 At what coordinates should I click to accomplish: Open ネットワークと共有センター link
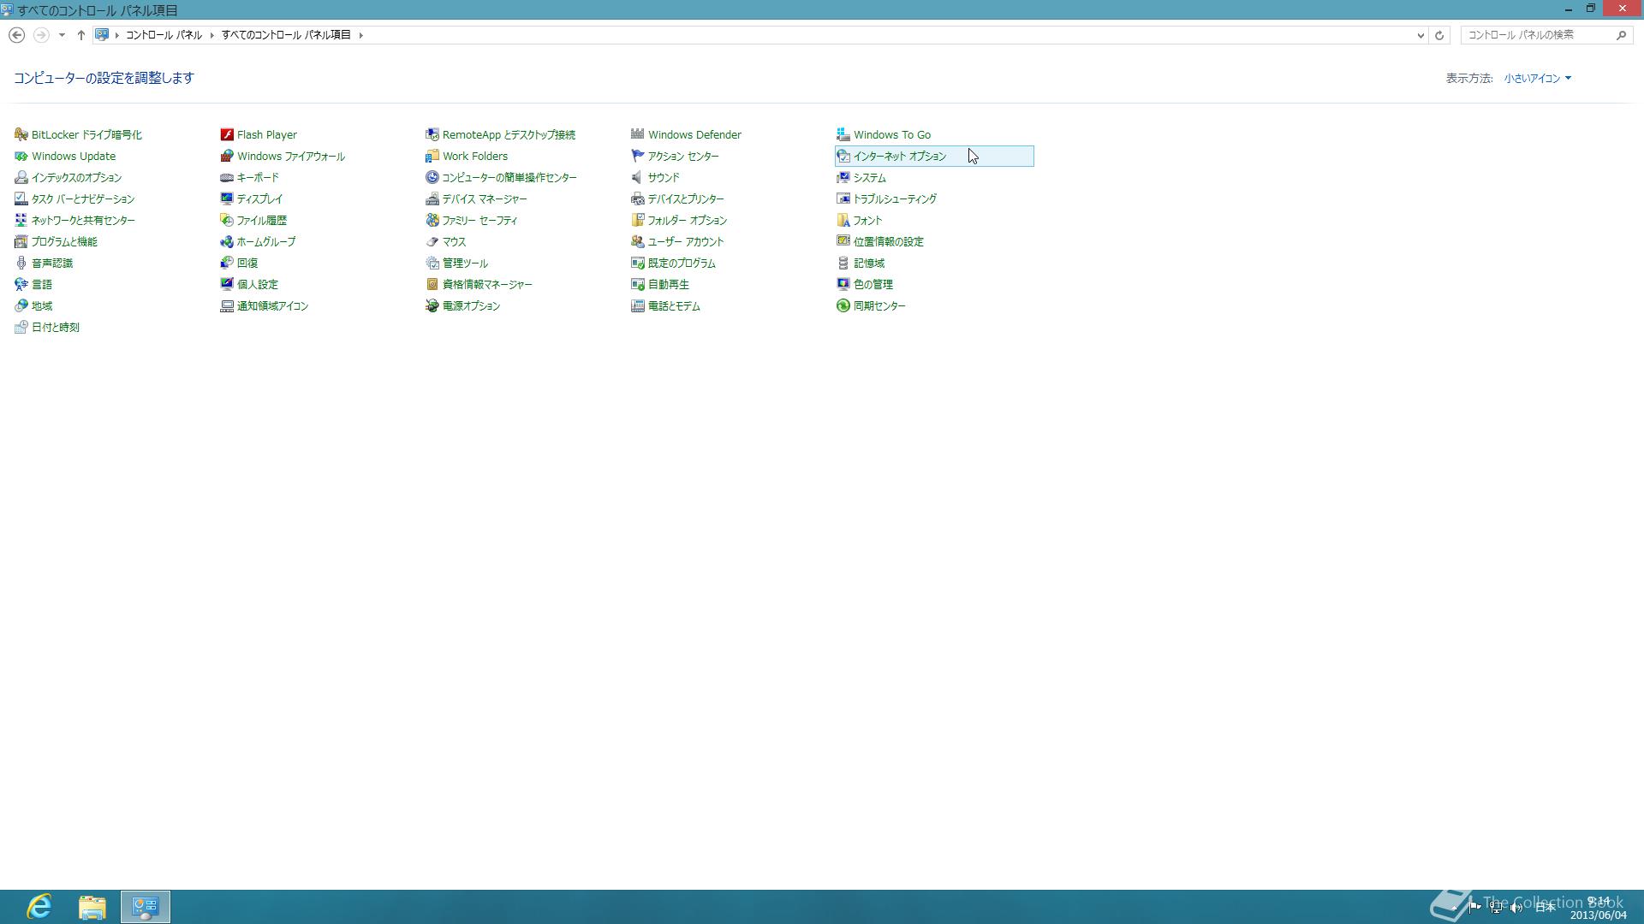(x=83, y=220)
